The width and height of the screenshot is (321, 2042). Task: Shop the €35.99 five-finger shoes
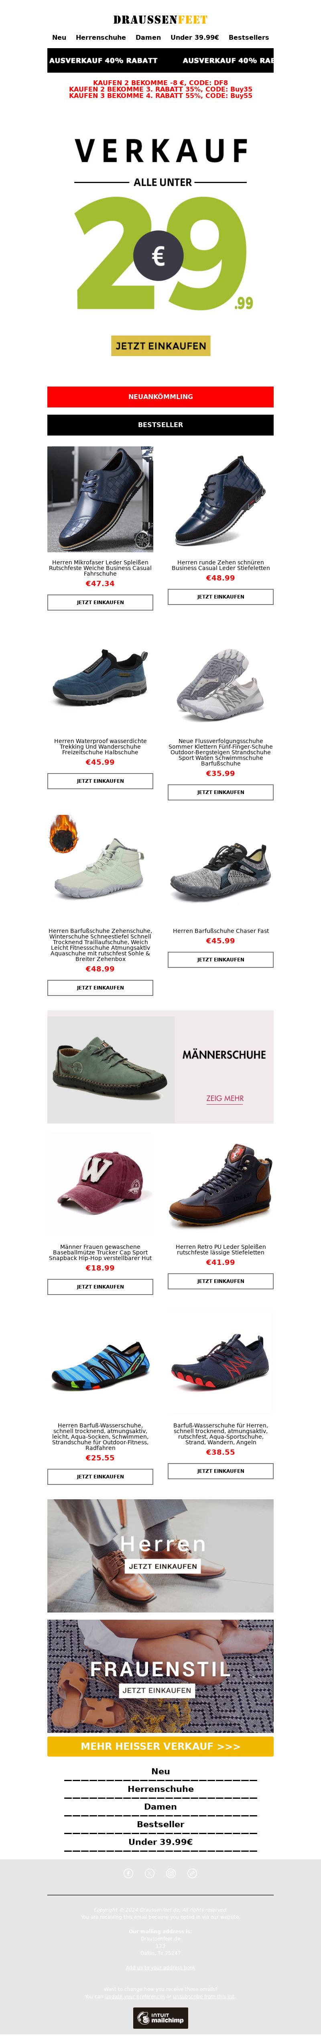click(220, 792)
